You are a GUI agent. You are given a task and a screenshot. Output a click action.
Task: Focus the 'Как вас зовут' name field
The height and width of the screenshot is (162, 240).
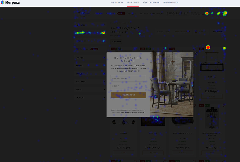click(x=128, y=78)
